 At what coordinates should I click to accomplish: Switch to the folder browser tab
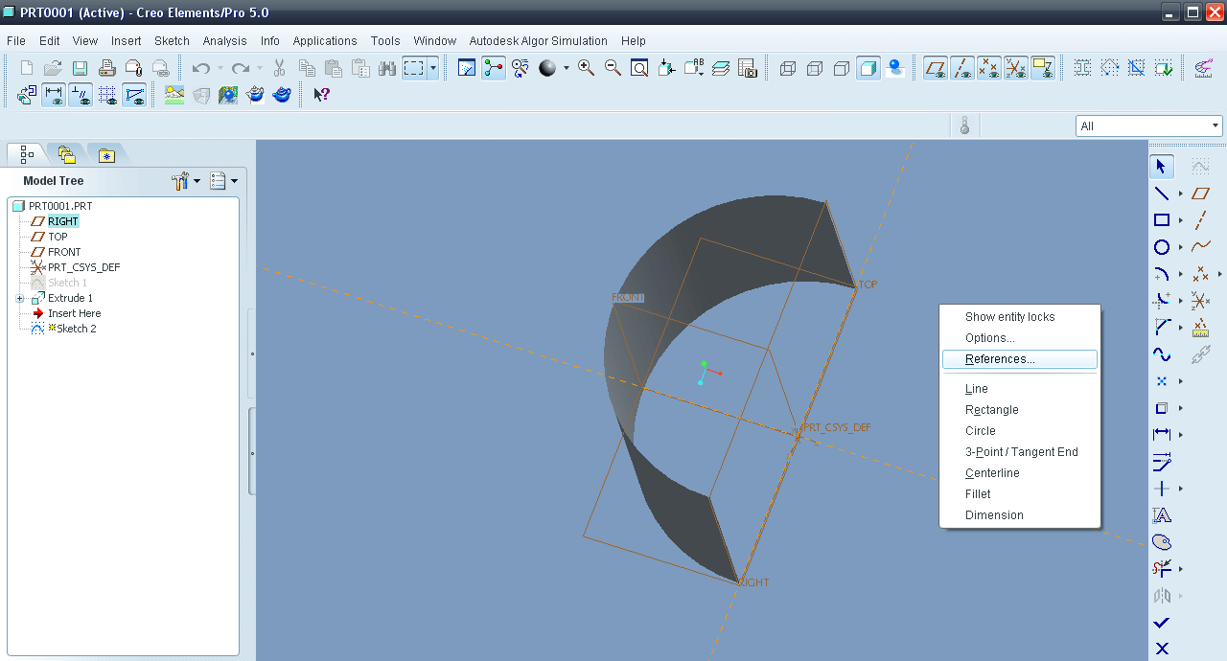(x=66, y=154)
